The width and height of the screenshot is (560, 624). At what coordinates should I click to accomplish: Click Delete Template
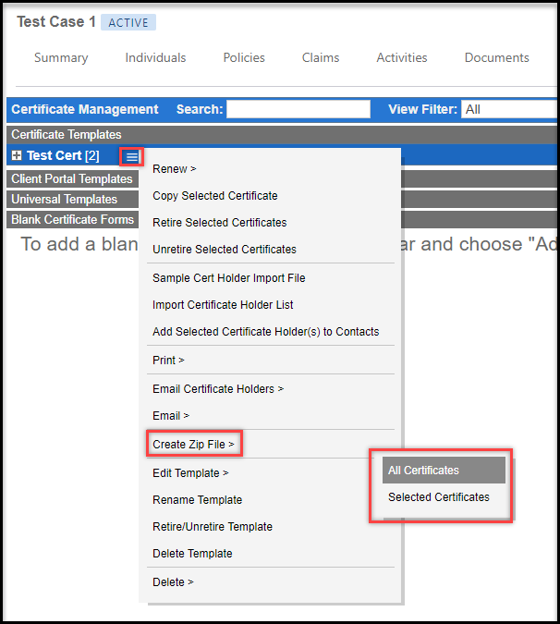click(192, 553)
